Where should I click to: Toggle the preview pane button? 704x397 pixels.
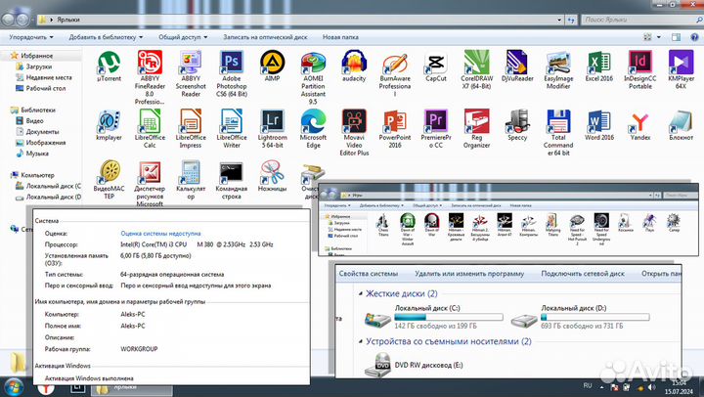click(676, 37)
